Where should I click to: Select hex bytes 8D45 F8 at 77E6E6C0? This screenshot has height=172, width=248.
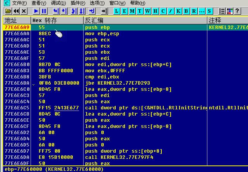coord(50,89)
